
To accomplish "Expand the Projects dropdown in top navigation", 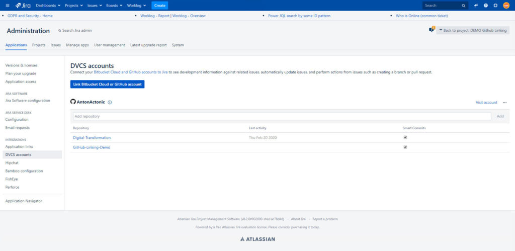I will [74, 6].
